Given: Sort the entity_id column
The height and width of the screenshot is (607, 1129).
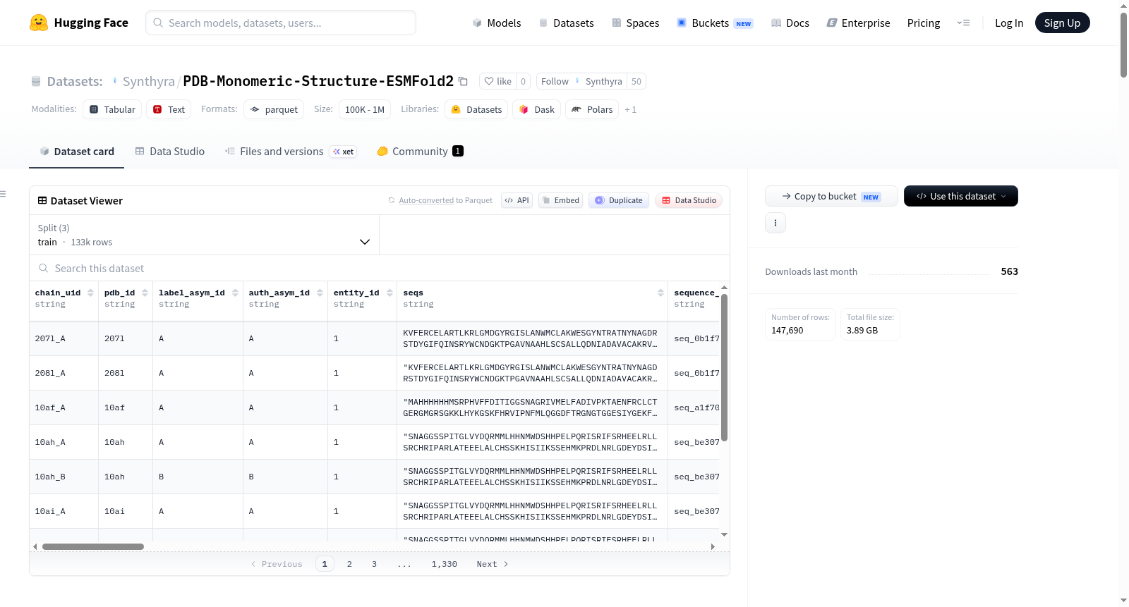Looking at the screenshot, I should coord(390,293).
